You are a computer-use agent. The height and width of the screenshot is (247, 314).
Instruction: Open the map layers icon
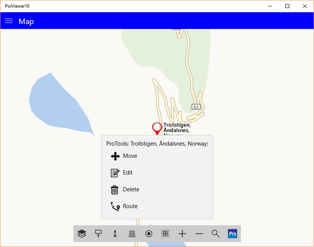click(x=81, y=234)
